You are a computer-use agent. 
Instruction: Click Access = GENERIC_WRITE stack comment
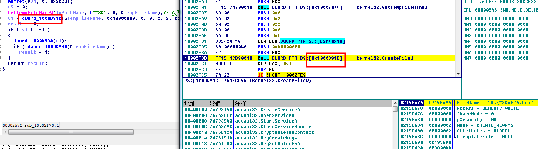click(488, 108)
